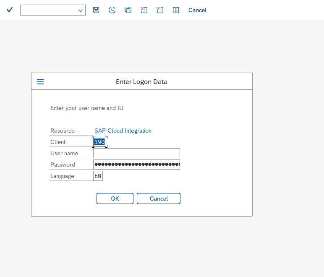Click inside the toolbar command field

pyautogui.click(x=48, y=10)
